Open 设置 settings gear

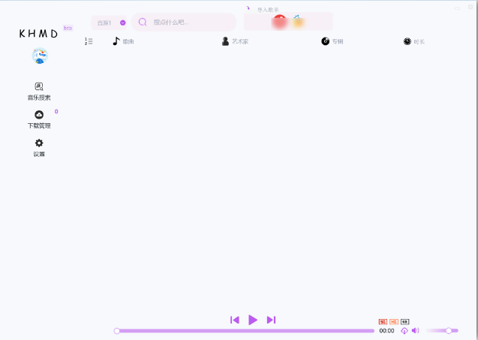point(39,147)
